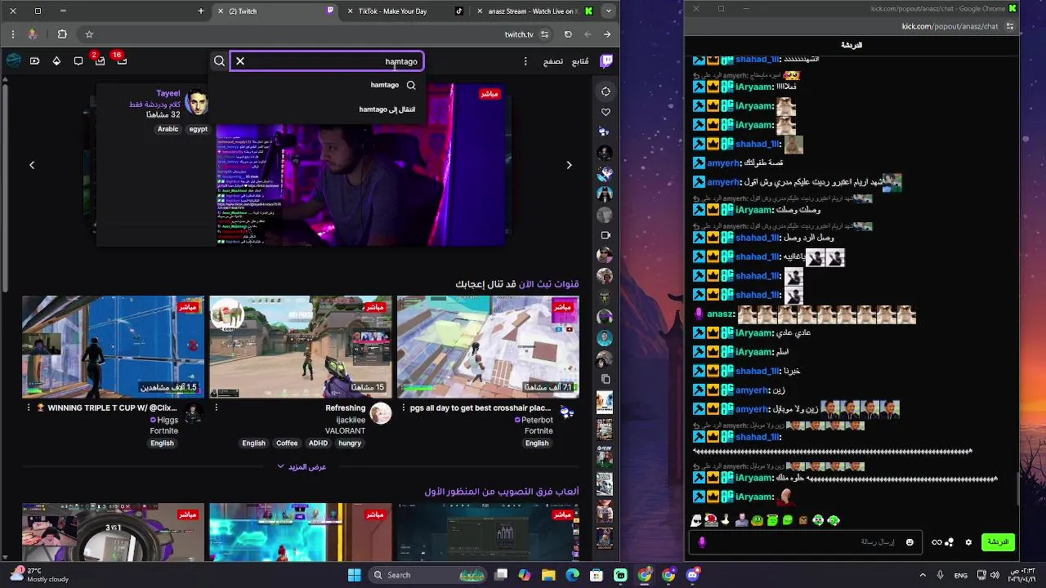1046x588 pixels.
Task: Open options menu for Refreshing stream card
Action: (x=217, y=408)
